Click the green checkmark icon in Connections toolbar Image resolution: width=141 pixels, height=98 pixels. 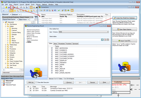[x=59, y=10]
